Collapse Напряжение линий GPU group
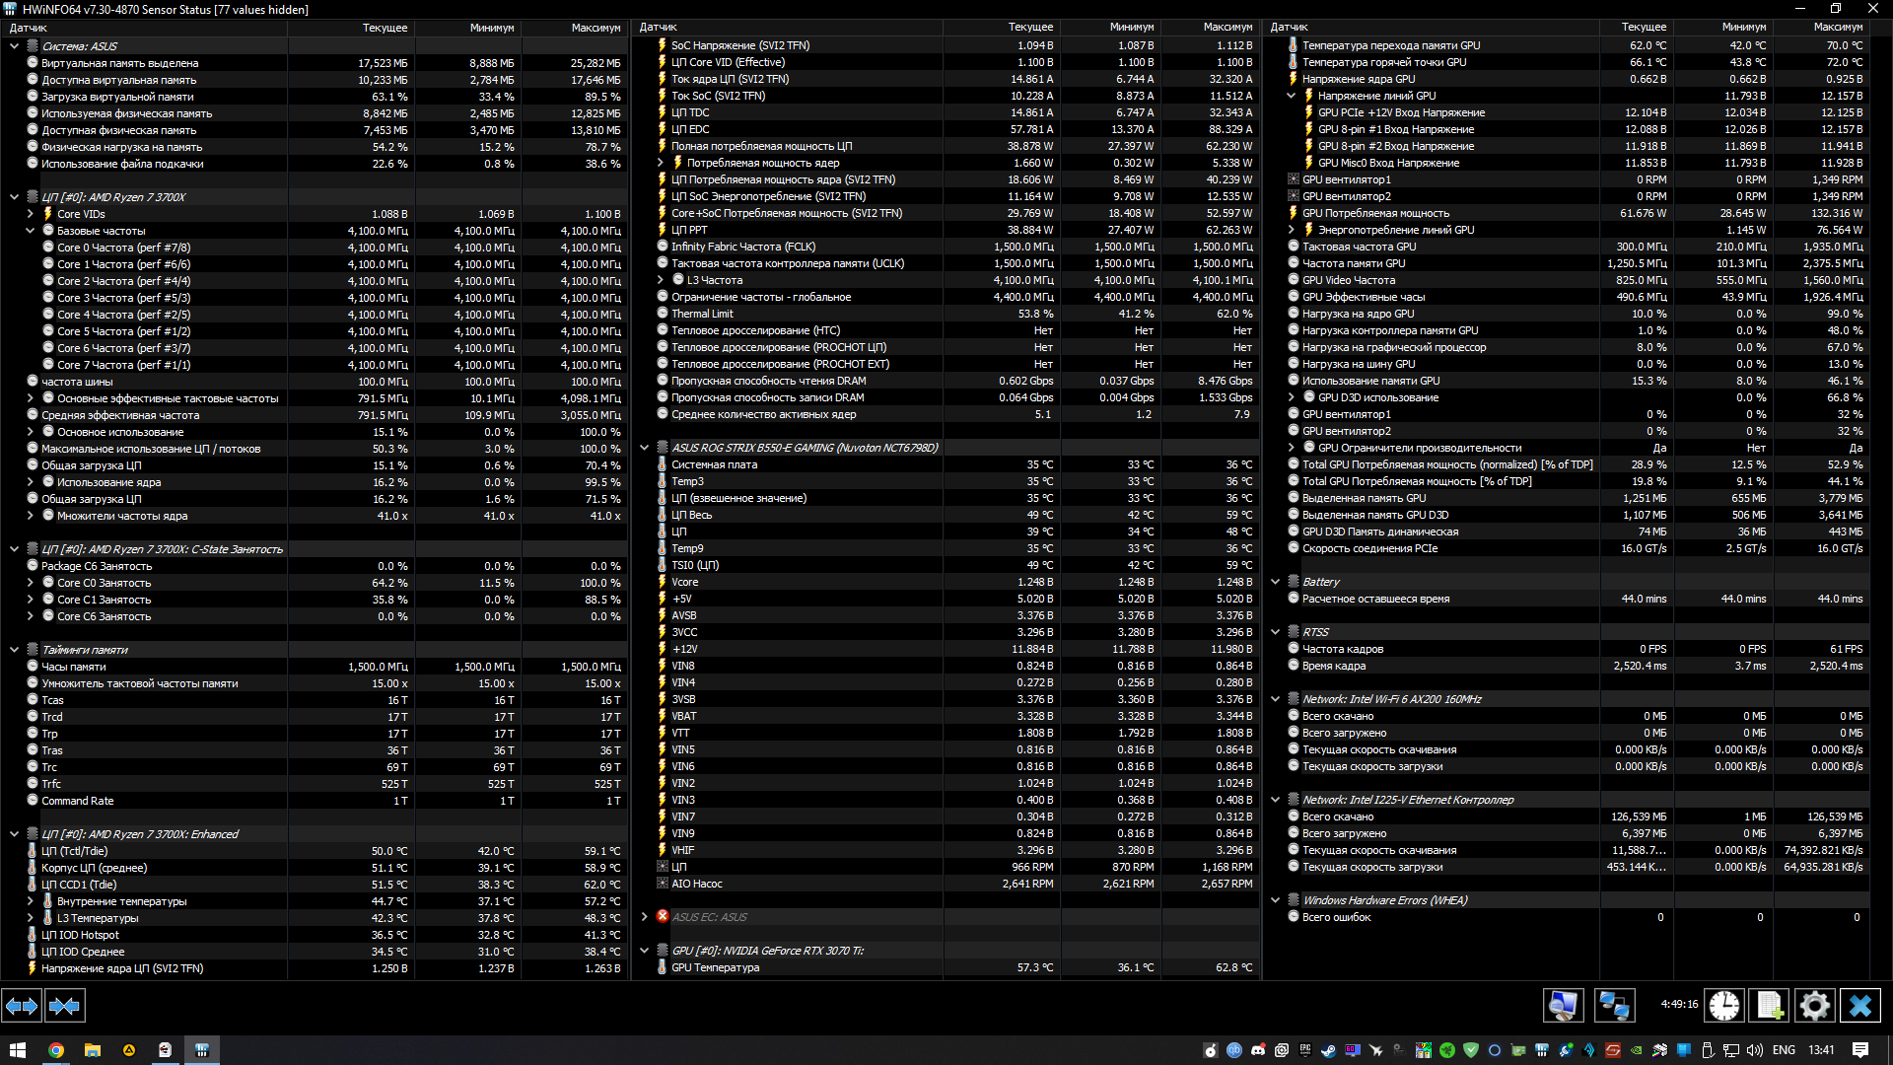This screenshot has width=1893, height=1065. (1292, 96)
